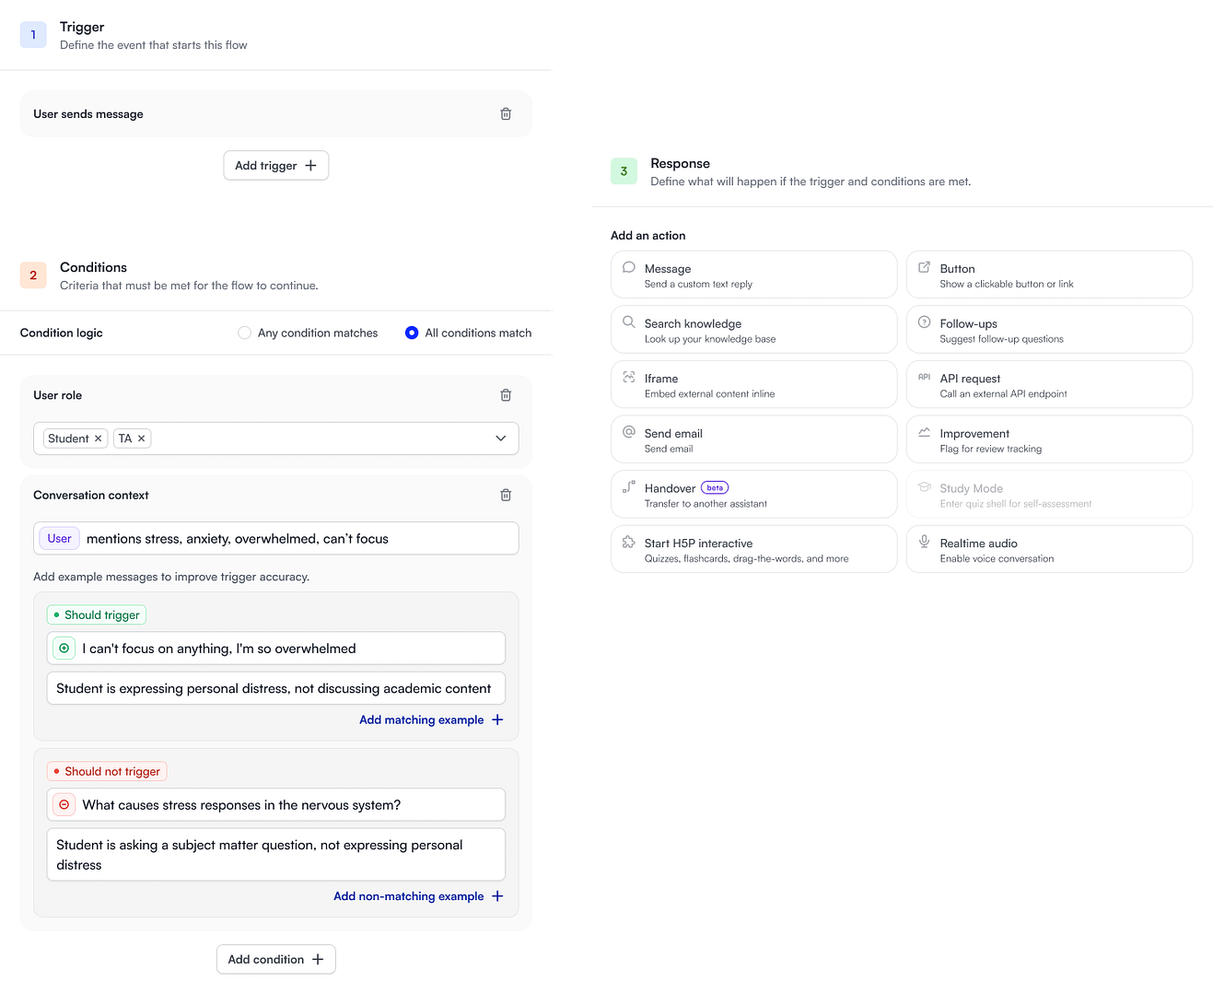Click the plus icon beside Add non-matching example
Screen dimensions: 1213x994
tap(497, 896)
